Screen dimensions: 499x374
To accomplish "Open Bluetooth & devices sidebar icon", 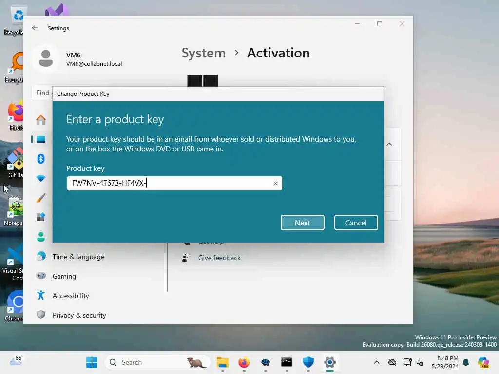I will pos(41,159).
